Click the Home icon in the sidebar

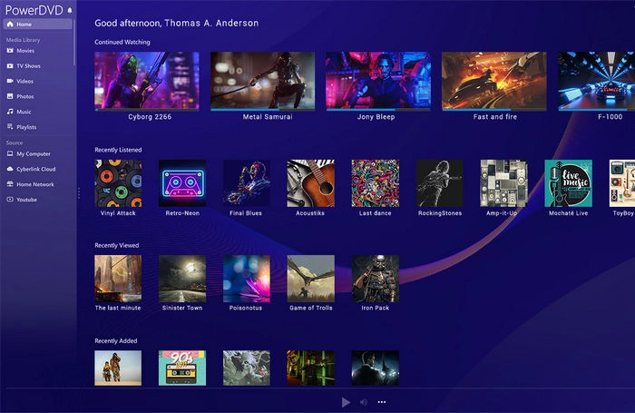(10, 24)
